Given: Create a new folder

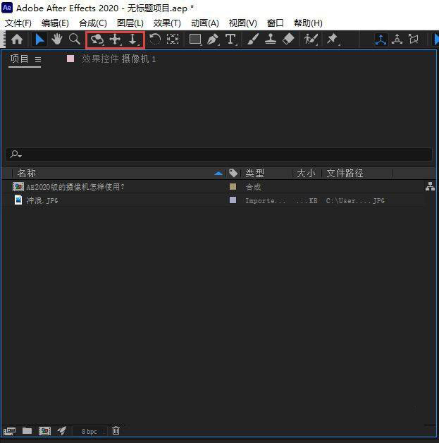Looking at the screenshot, I should pyautogui.click(x=27, y=430).
